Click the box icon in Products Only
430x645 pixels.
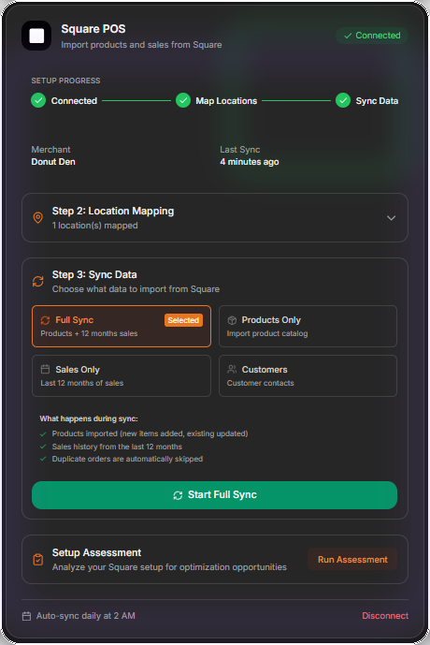(232, 320)
